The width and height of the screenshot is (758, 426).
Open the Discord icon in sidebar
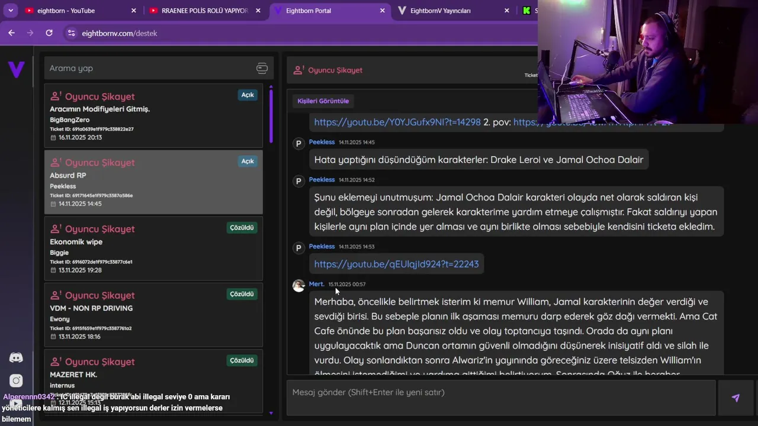pyautogui.click(x=16, y=357)
